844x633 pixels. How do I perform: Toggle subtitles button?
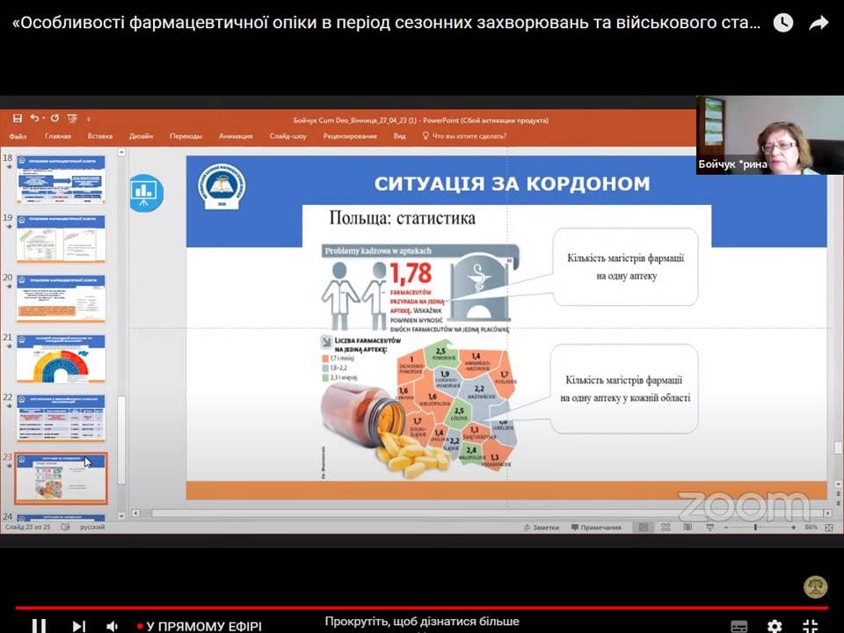739,627
